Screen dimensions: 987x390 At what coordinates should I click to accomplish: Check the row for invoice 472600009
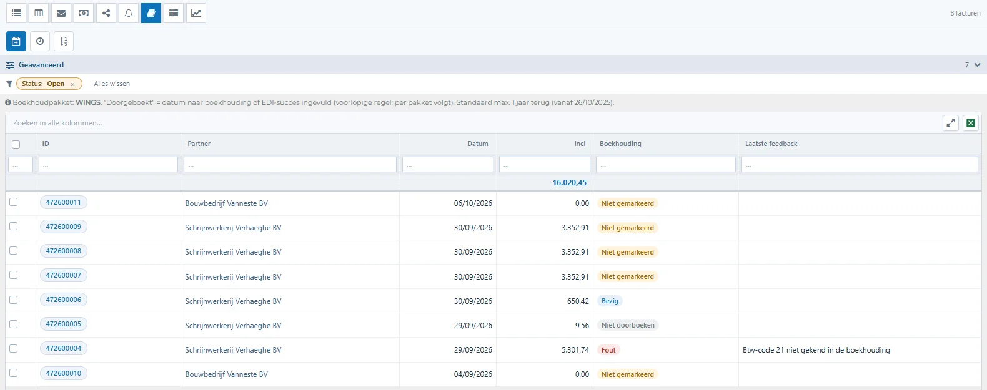pos(14,227)
